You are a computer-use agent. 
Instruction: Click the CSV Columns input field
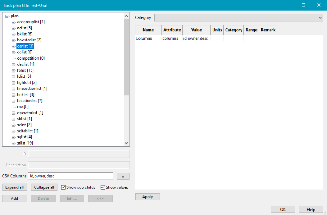click(70, 176)
